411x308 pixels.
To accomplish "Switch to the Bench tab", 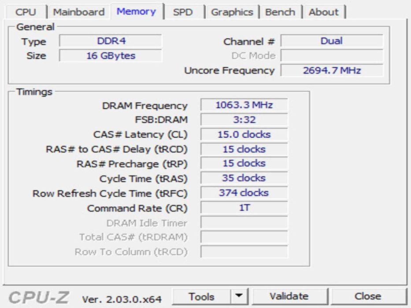I will click(x=280, y=12).
